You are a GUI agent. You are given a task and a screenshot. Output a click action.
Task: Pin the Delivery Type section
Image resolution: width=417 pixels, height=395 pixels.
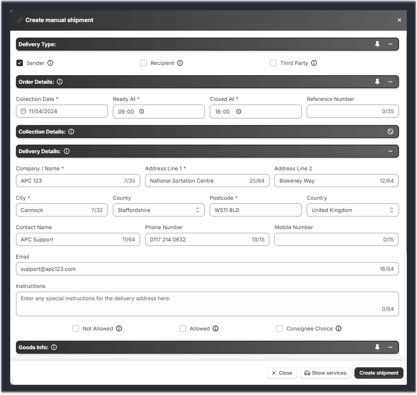point(377,44)
